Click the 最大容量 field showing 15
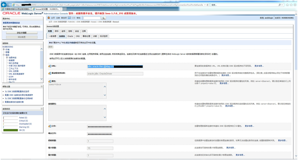298x160 pixels. [100, 148]
